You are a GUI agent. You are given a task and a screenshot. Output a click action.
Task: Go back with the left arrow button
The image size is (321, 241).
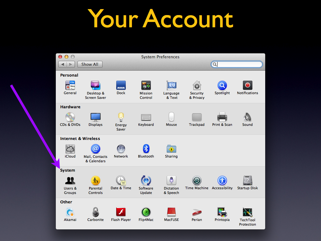click(62, 64)
